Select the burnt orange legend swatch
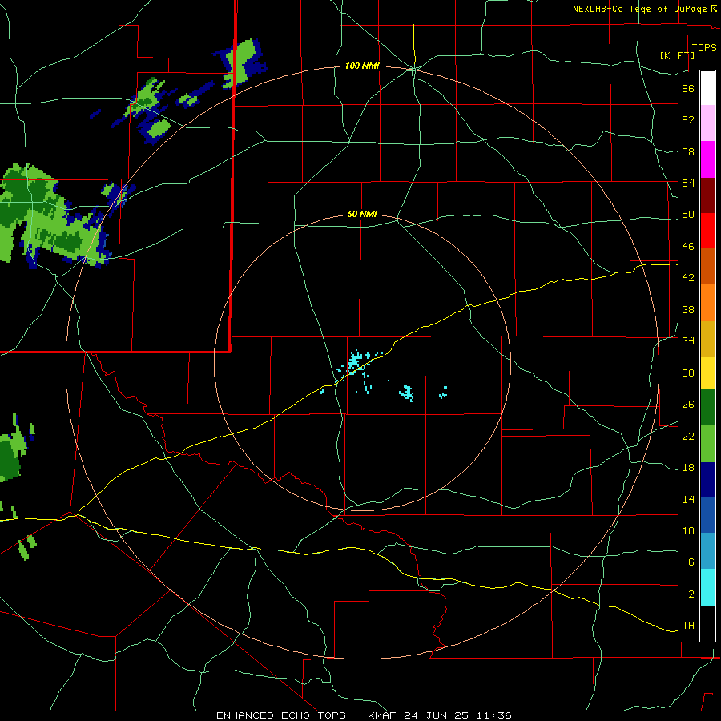The height and width of the screenshot is (721, 721). tap(707, 267)
